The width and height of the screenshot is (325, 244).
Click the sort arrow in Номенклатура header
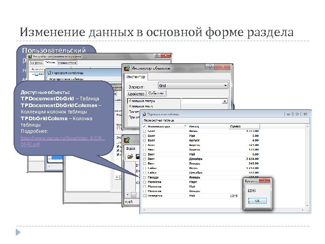coord(185,127)
